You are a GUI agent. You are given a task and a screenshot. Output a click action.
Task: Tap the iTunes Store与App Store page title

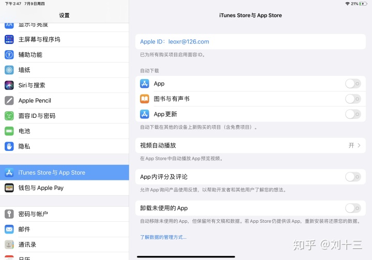coord(251,16)
